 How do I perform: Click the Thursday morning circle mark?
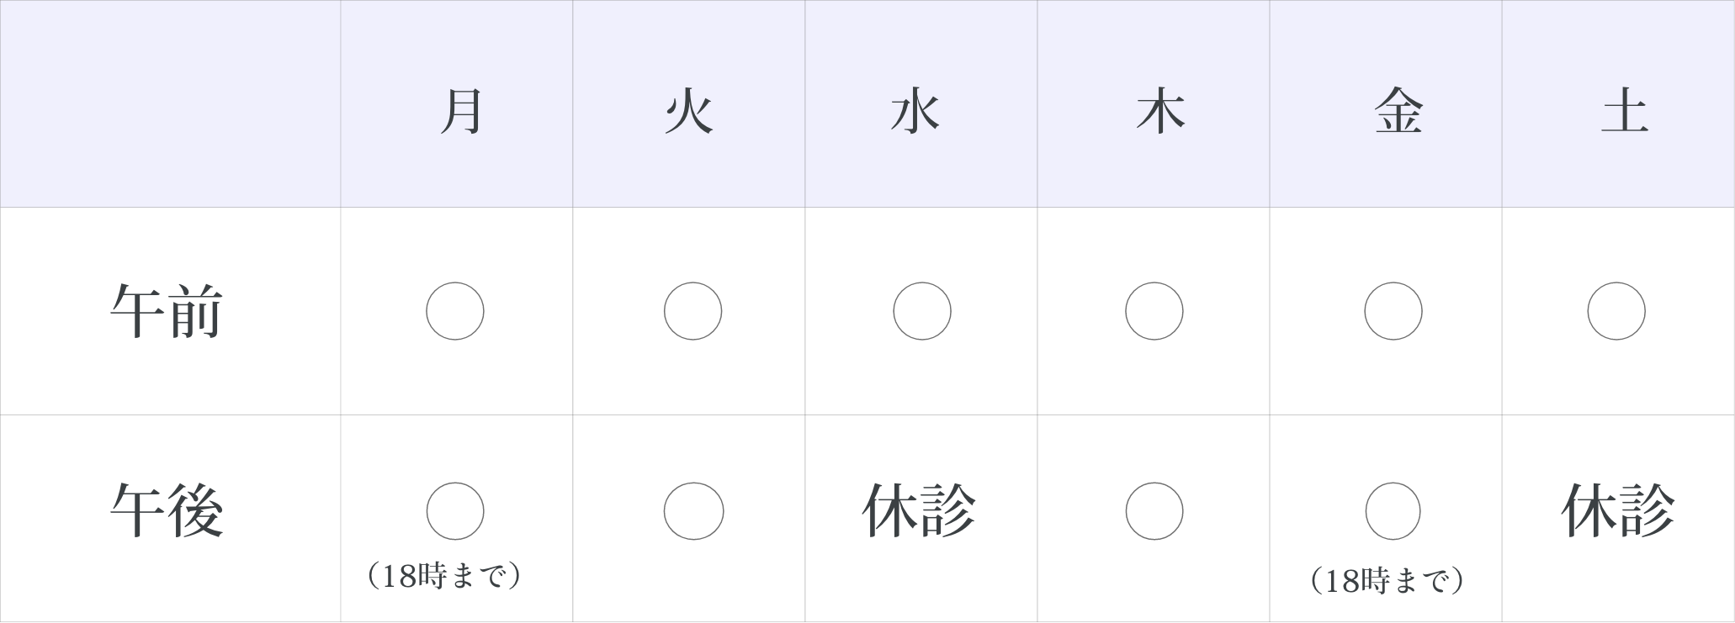point(1154,311)
